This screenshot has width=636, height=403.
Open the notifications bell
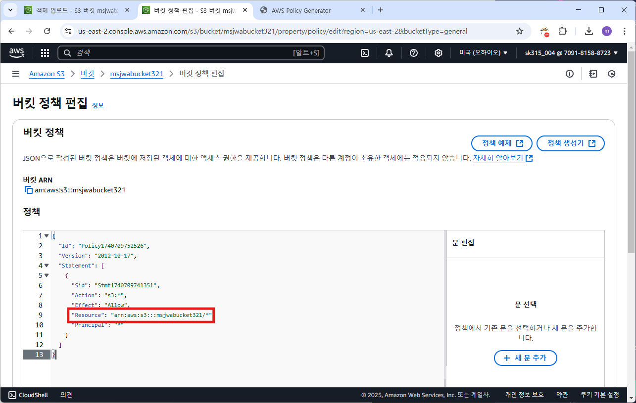(389, 53)
